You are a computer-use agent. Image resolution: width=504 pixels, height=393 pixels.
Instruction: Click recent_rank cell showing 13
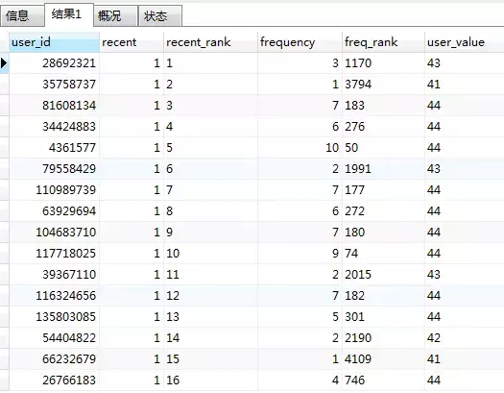coord(210,317)
